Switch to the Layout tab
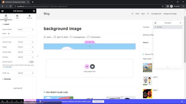186x104 pixels. [x=6, y=17]
